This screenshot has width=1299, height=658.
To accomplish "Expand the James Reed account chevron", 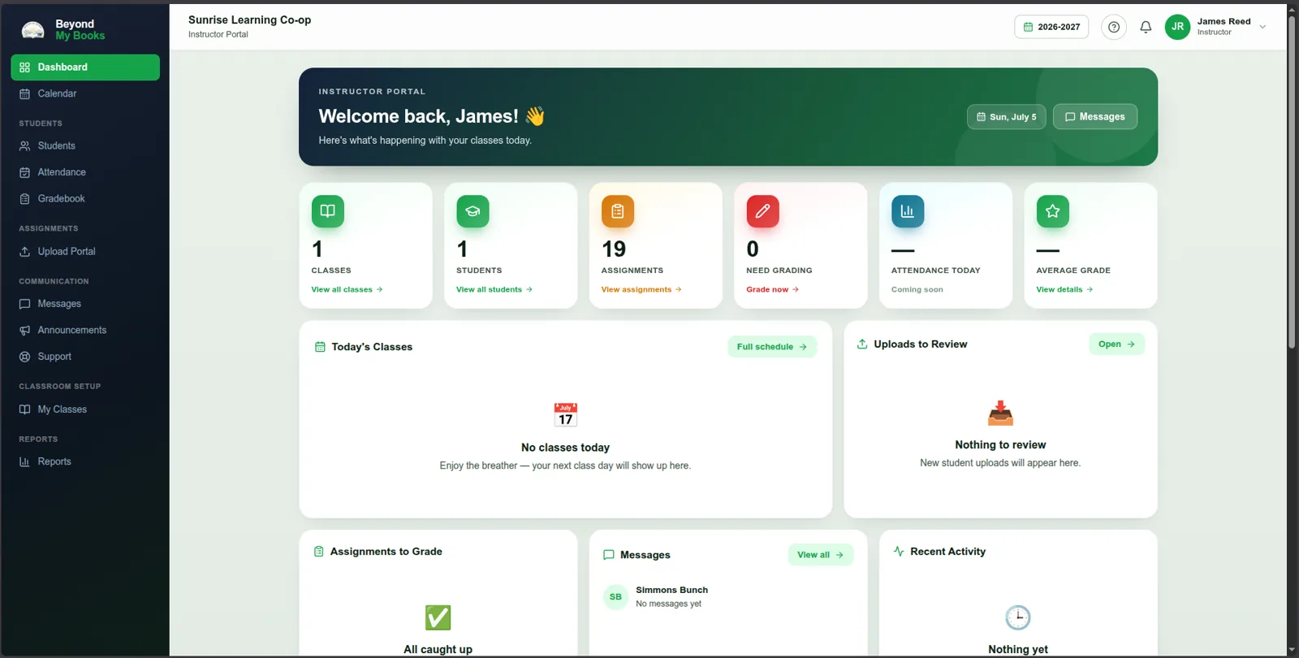I will click(1262, 27).
